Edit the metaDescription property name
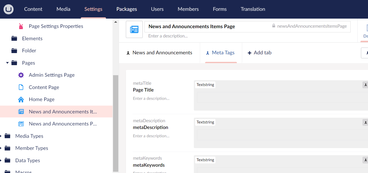 (151, 127)
